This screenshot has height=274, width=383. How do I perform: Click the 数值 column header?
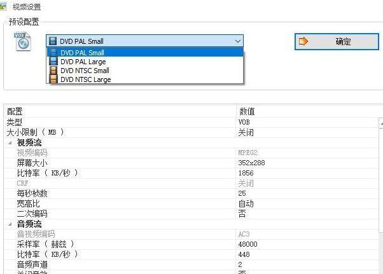click(247, 111)
